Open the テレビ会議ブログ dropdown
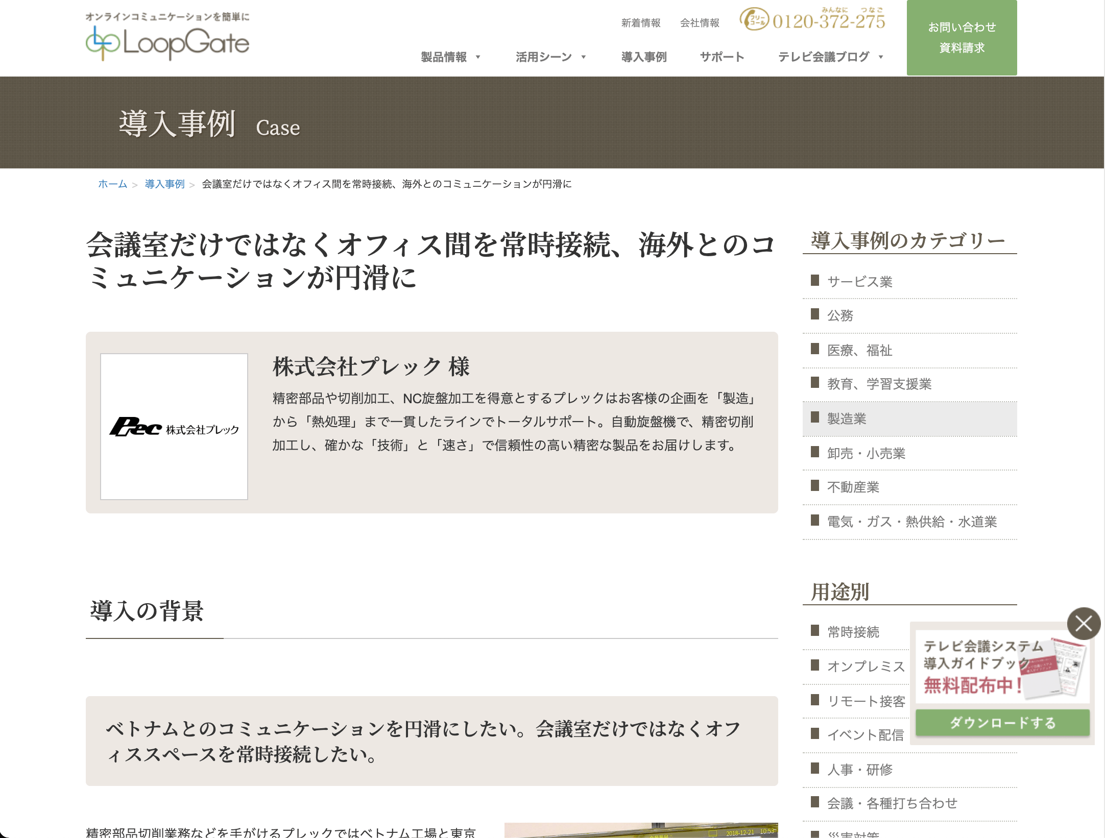This screenshot has height=838, width=1105. 830,57
